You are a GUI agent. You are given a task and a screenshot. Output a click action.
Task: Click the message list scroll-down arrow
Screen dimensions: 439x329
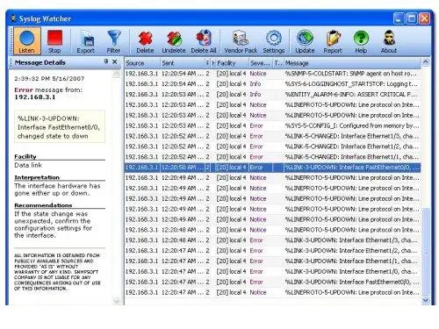(425, 300)
